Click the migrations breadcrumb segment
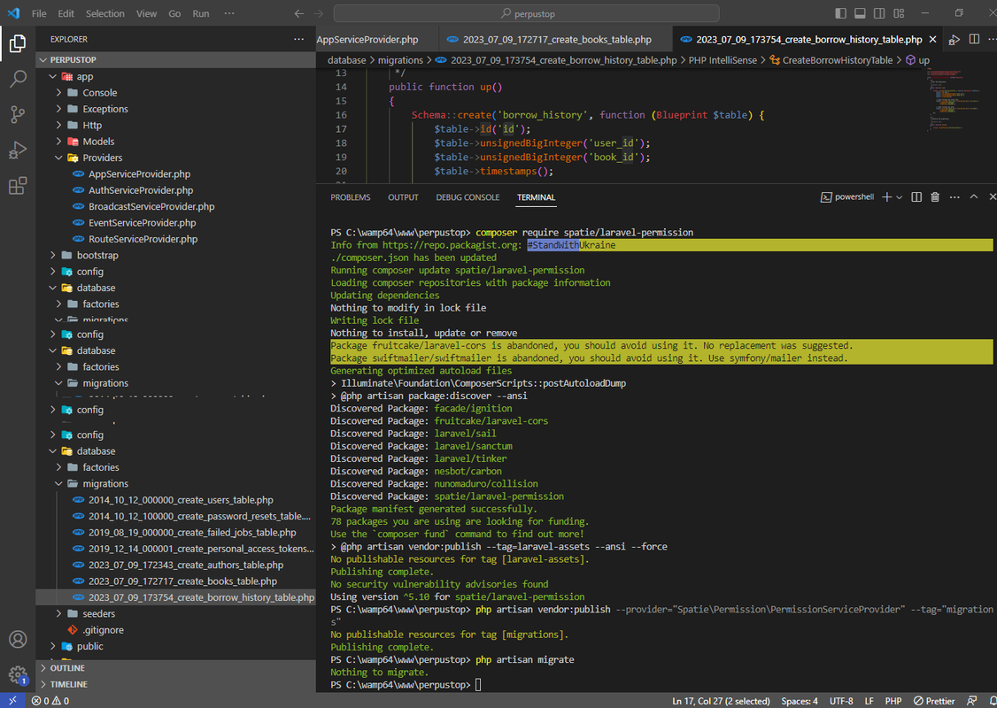997x708 pixels. (400, 60)
